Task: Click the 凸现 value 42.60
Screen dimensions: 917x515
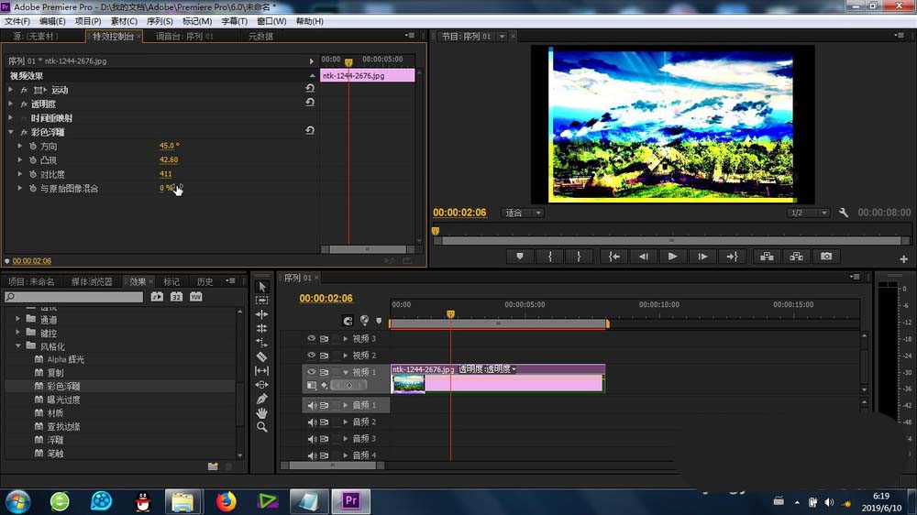Action: [x=169, y=159]
